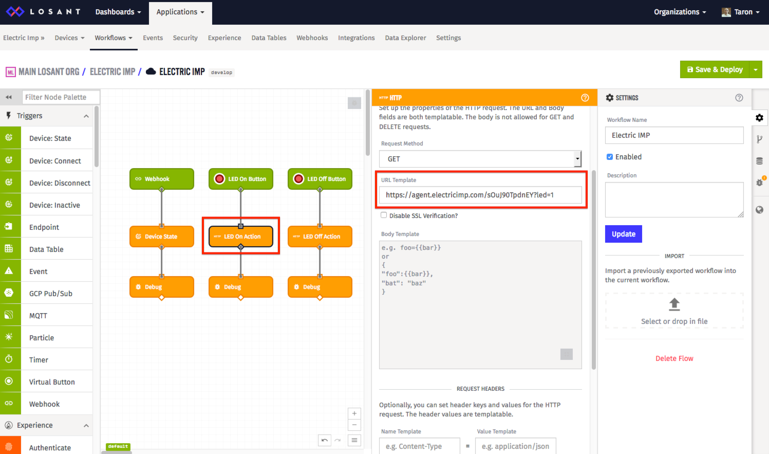Open the Applications dropdown menu

(x=180, y=12)
